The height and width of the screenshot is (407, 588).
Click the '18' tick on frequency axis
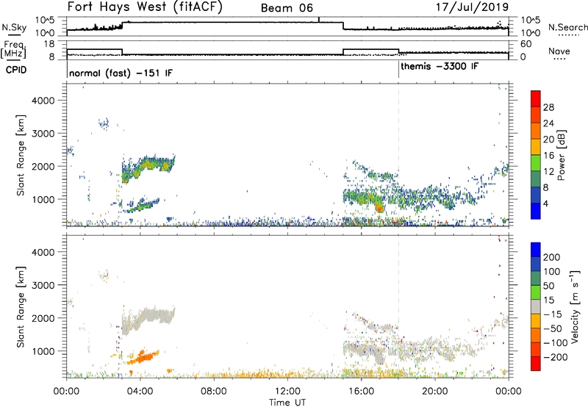pyautogui.click(x=49, y=44)
